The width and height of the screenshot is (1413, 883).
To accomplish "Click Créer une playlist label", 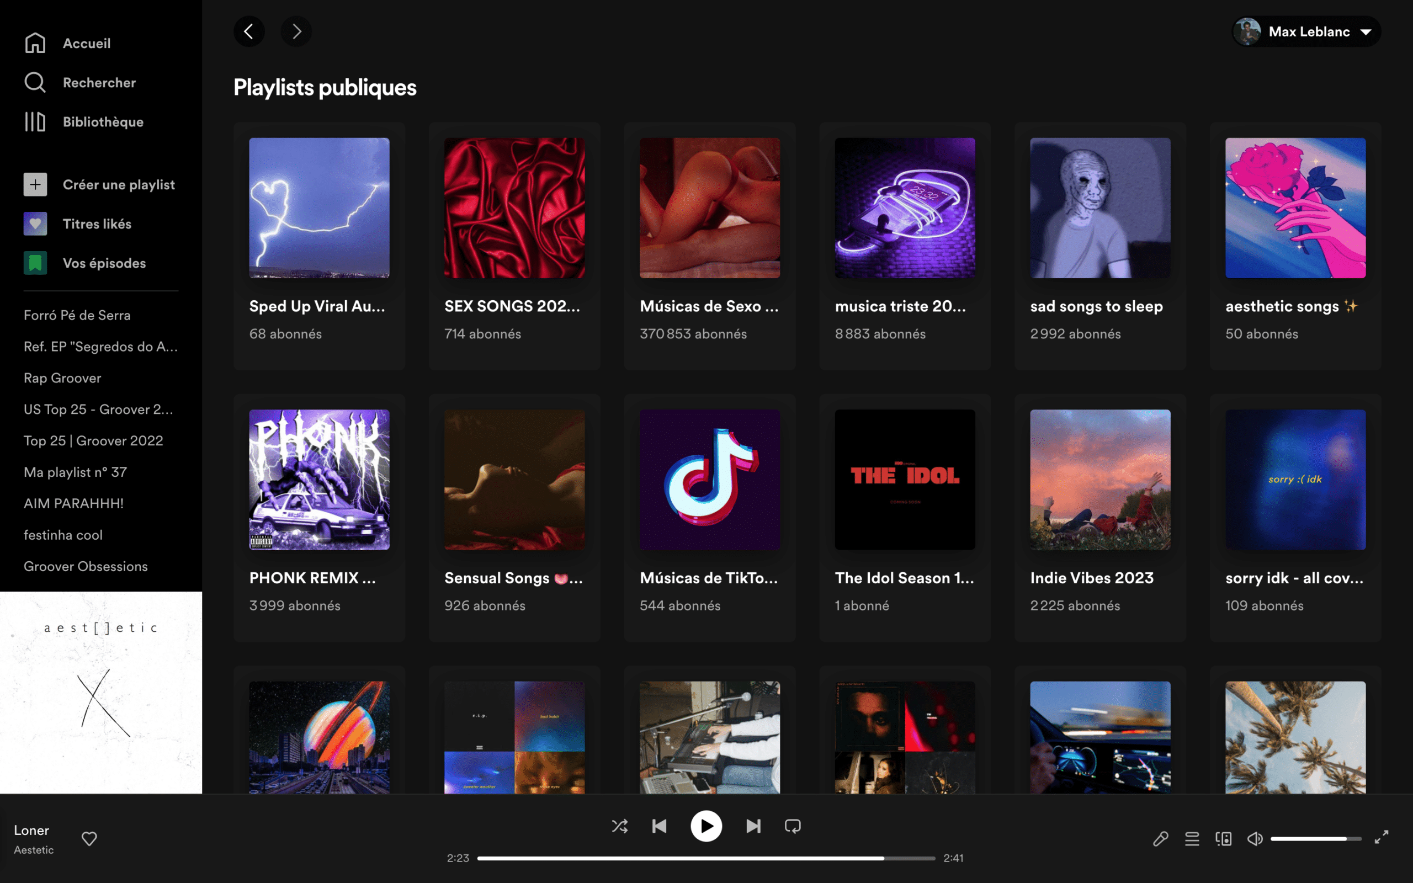I will (119, 184).
